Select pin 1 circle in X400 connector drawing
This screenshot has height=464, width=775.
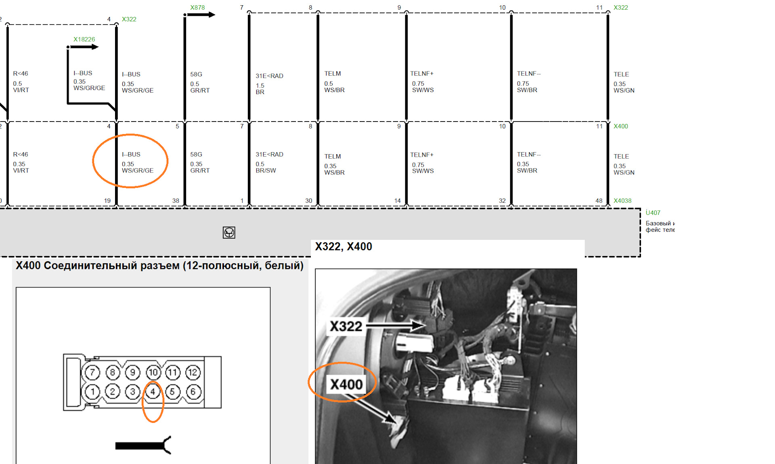tap(92, 392)
